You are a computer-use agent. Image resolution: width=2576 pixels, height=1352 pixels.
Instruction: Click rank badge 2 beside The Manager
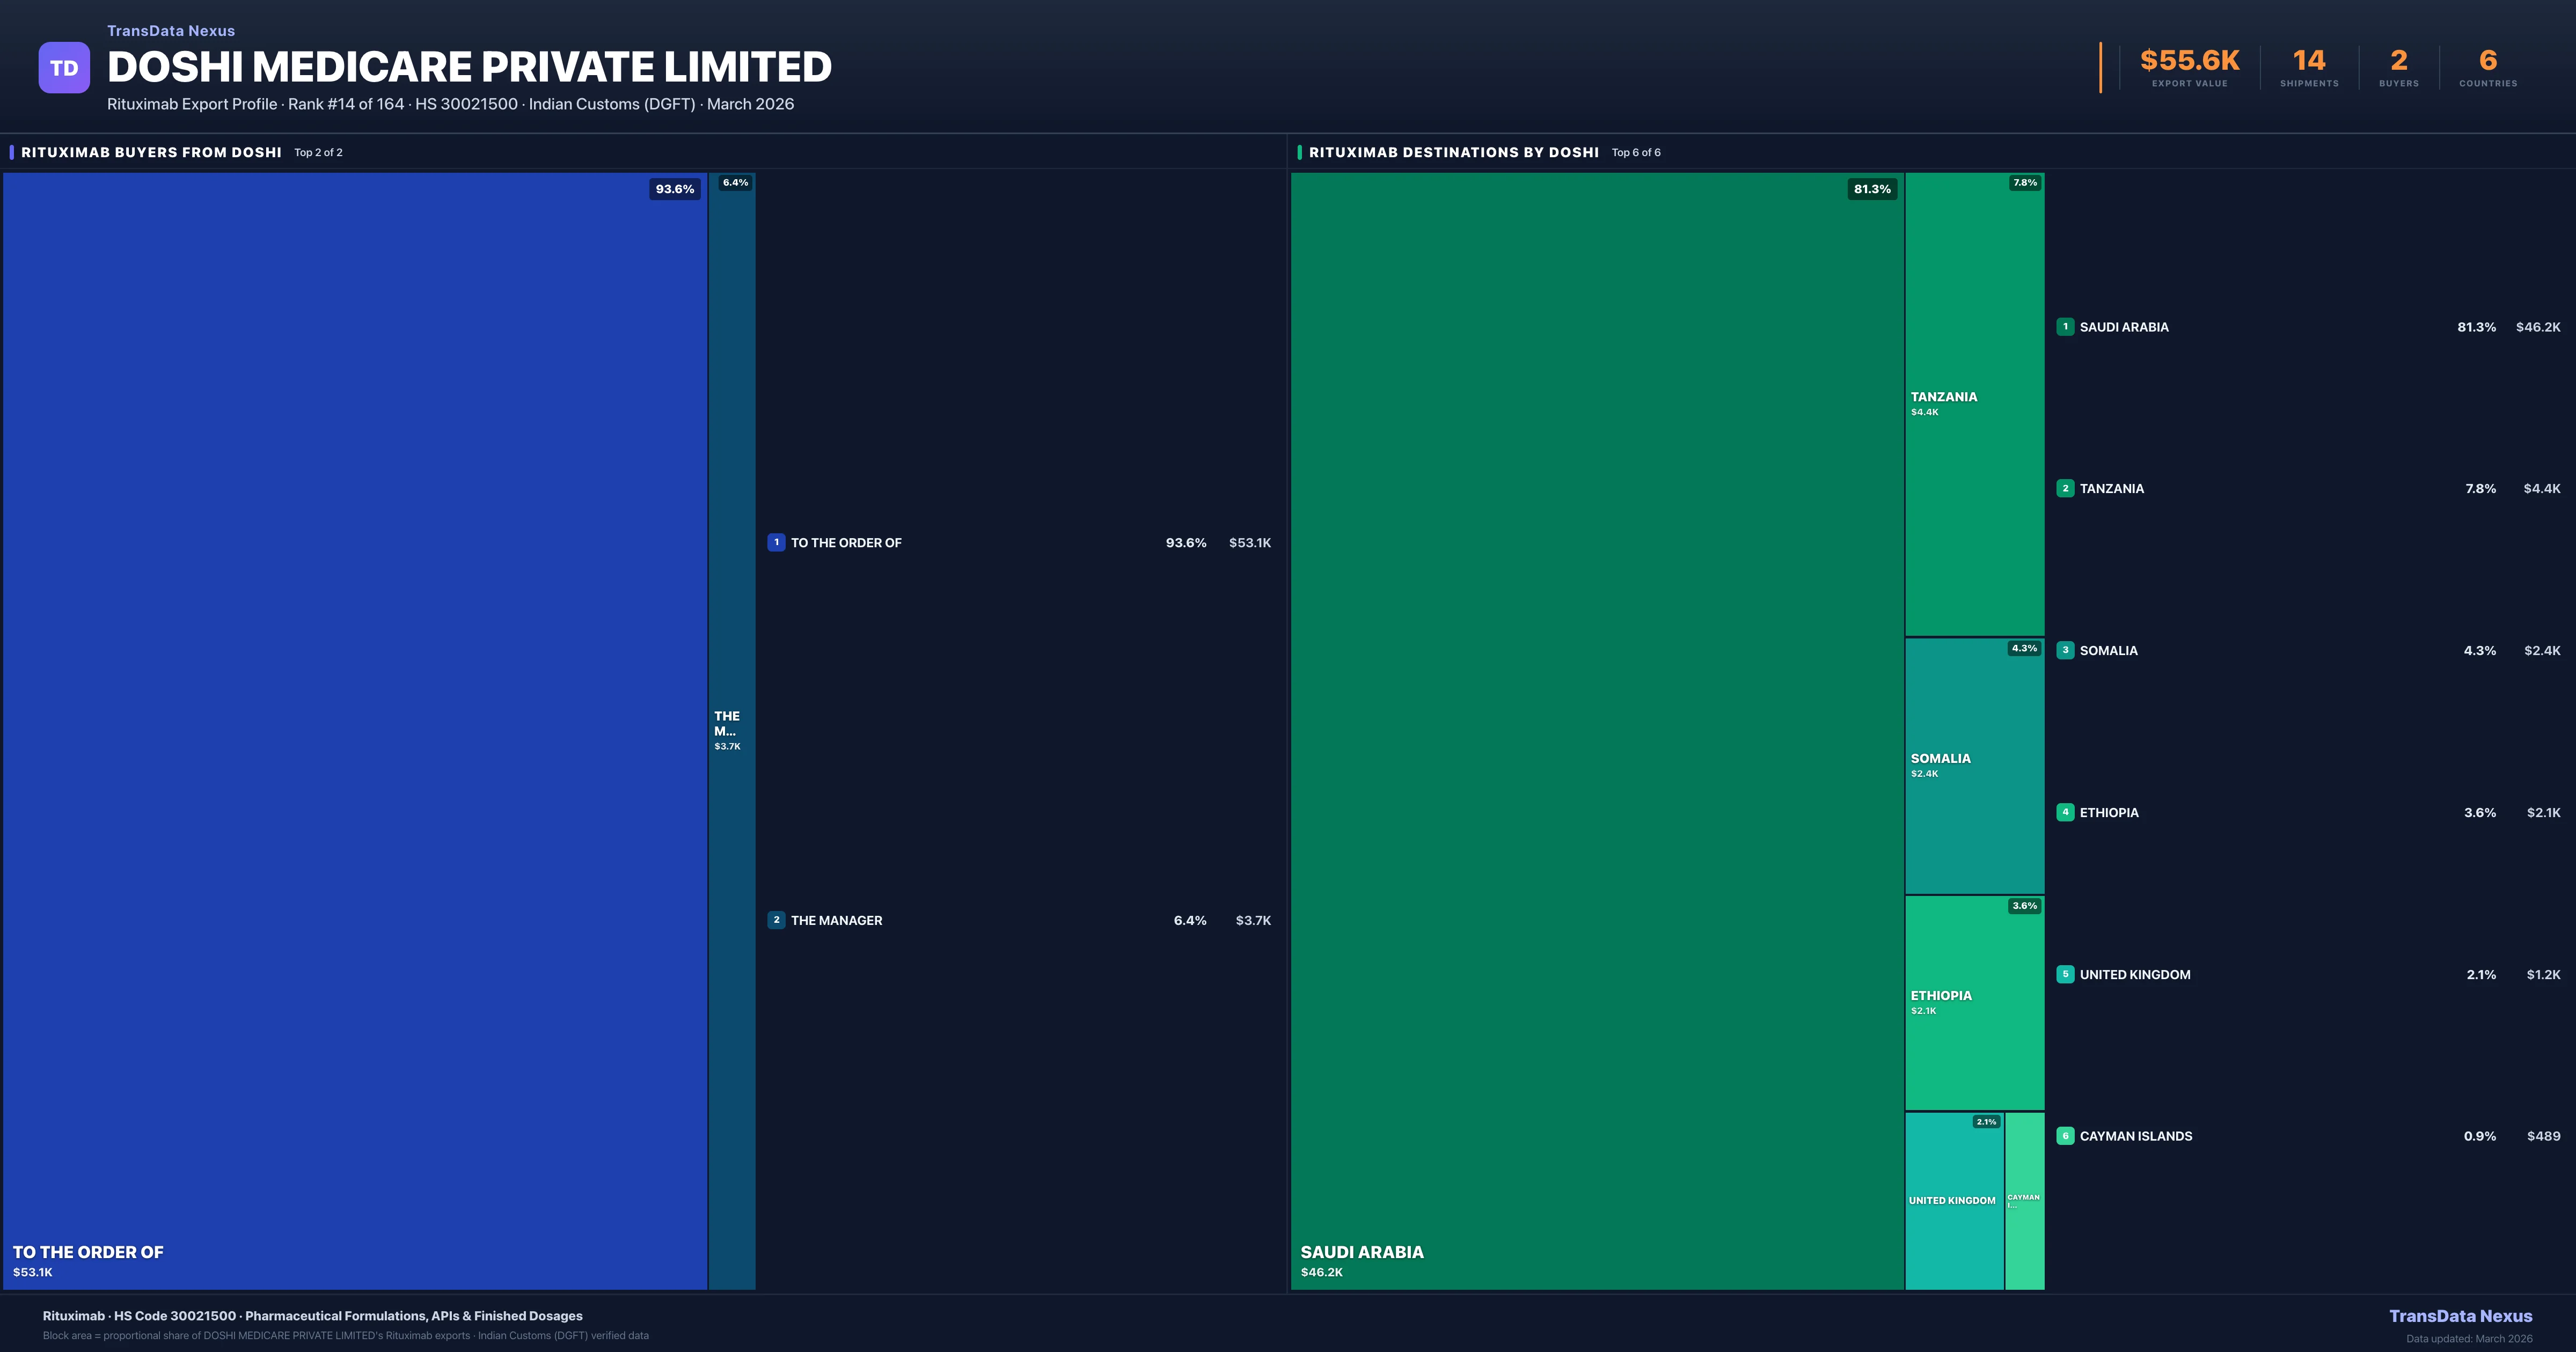click(776, 920)
